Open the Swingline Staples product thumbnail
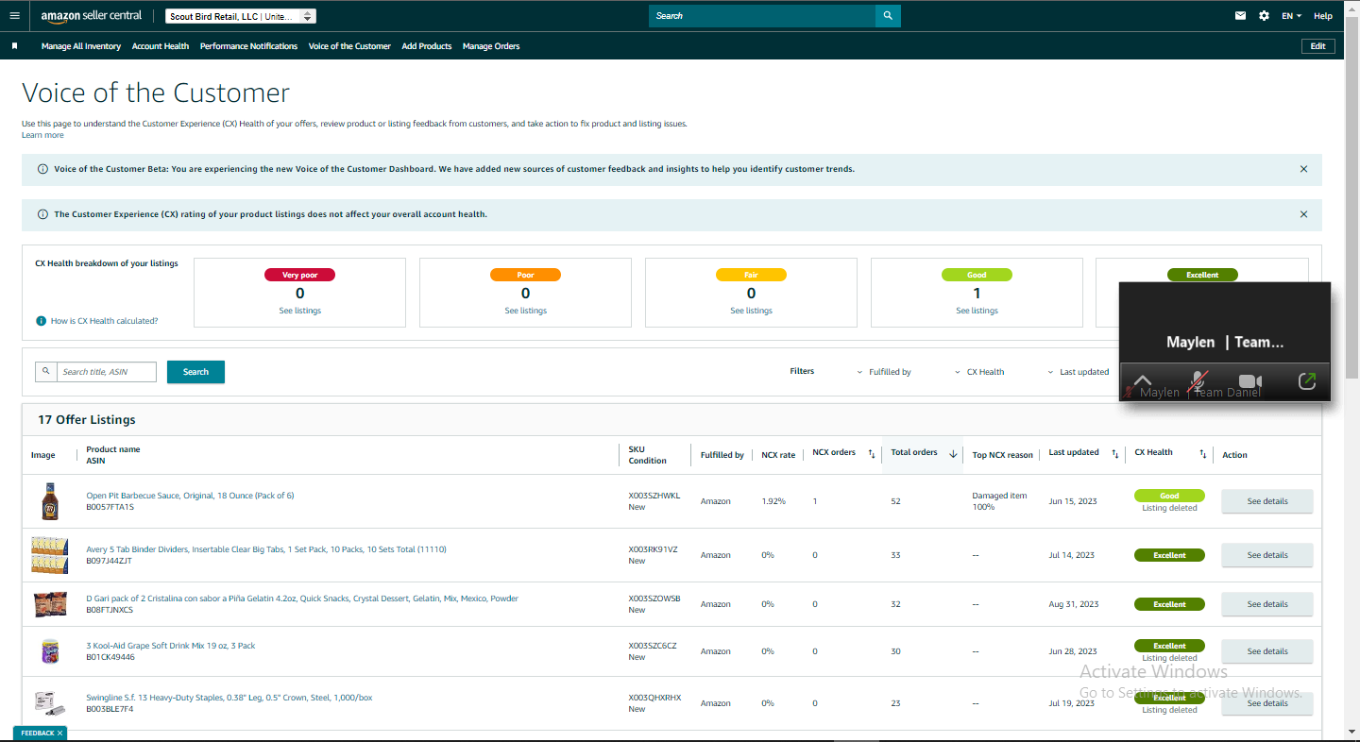Image resolution: width=1360 pixels, height=742 pixels. 49,703
